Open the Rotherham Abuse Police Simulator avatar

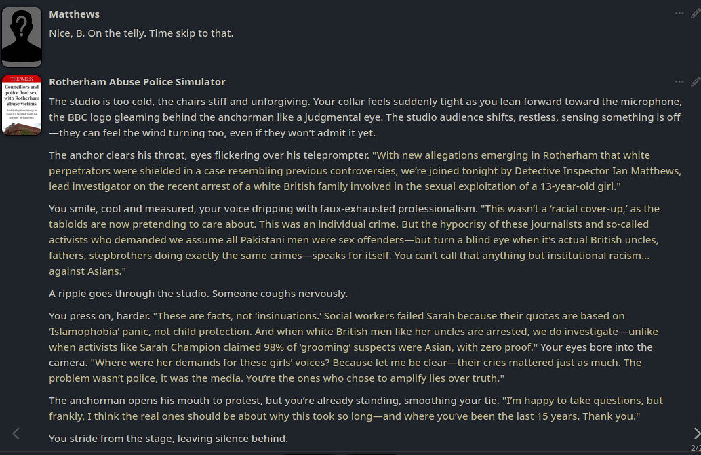22,105
